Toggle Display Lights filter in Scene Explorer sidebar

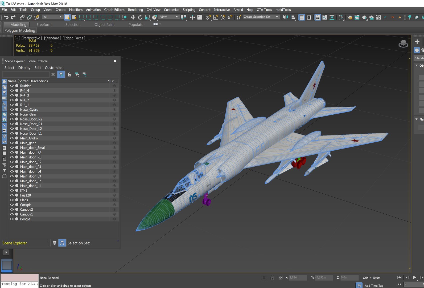tap(4, 92)
